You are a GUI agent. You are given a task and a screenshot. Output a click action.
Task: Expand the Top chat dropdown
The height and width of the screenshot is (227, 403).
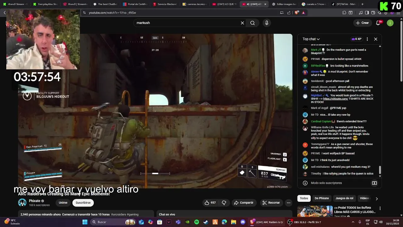(x=311, y=39)
